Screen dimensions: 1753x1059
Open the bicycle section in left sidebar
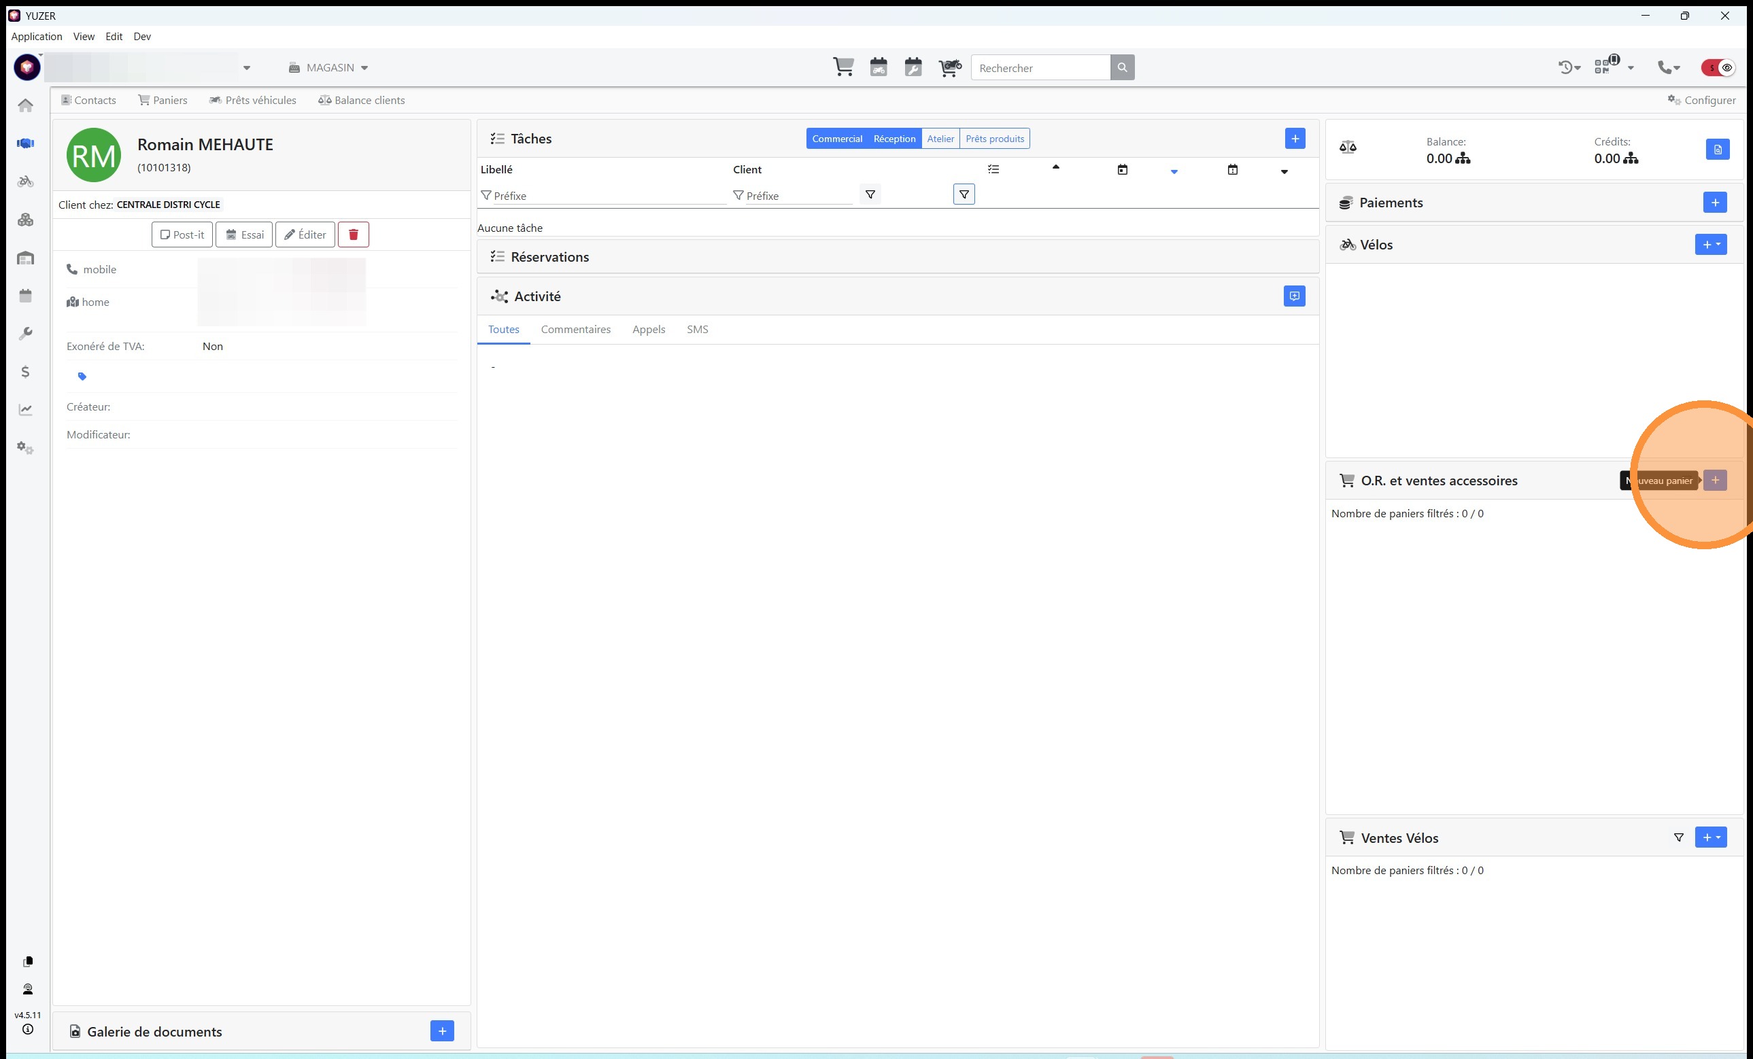tap(26, 181)
